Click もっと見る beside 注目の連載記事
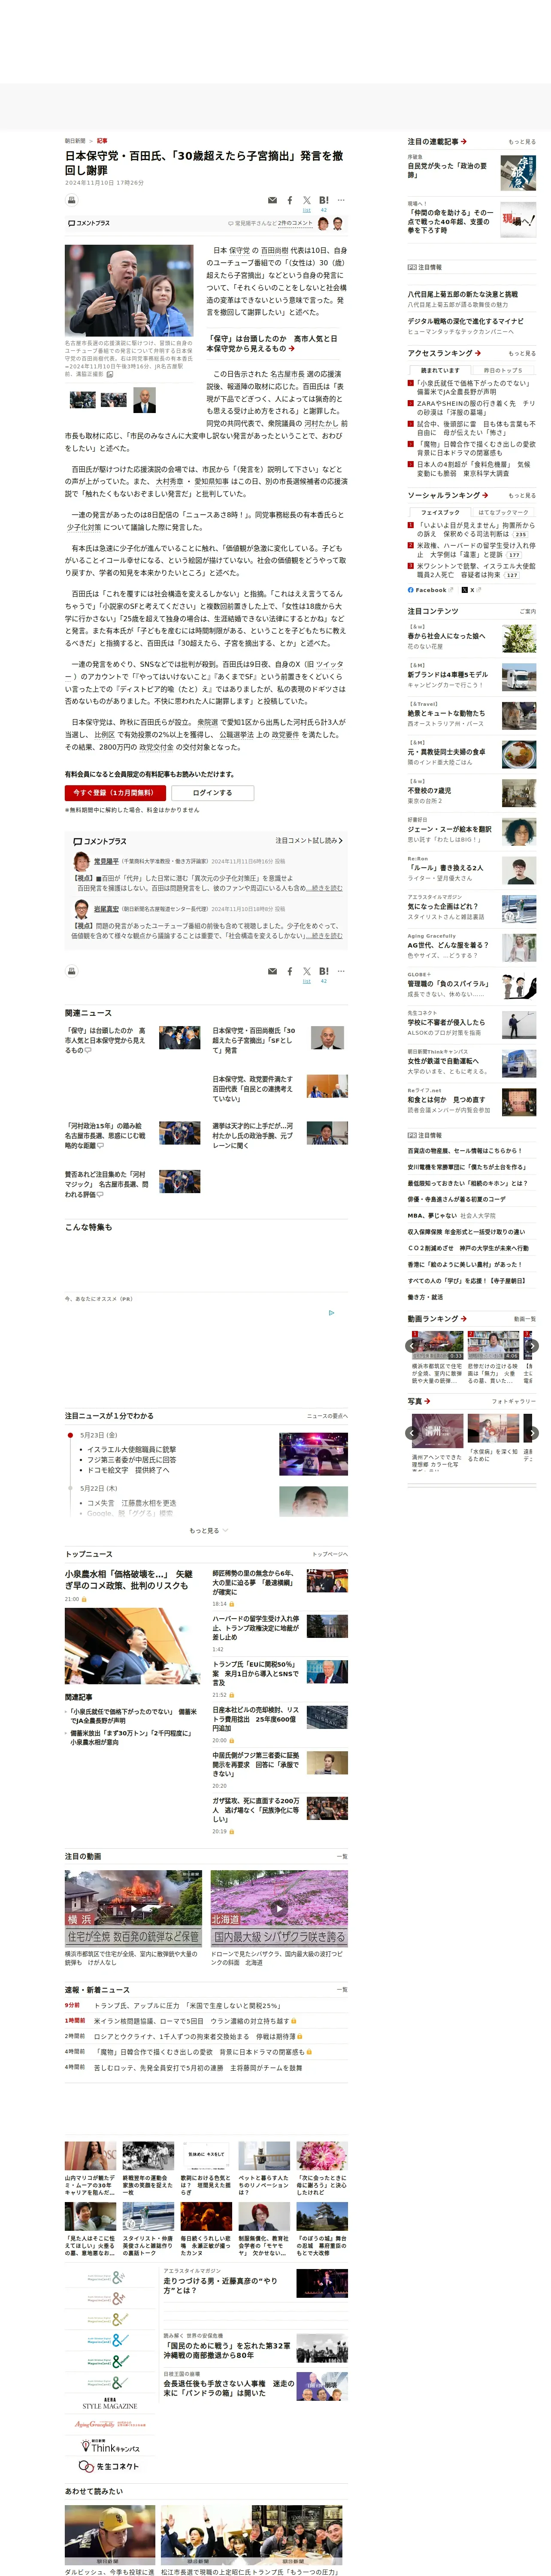 521,142
